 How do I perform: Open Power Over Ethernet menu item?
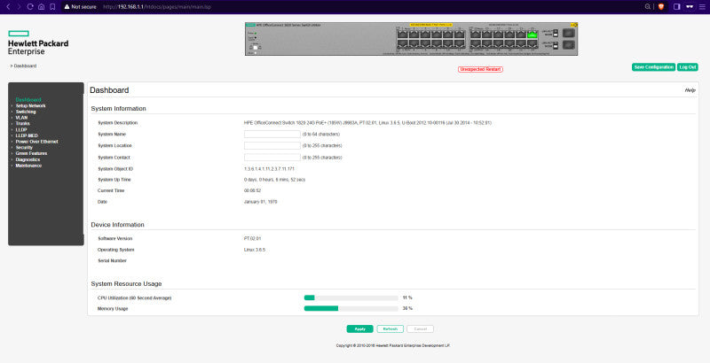tap(36, 142)
